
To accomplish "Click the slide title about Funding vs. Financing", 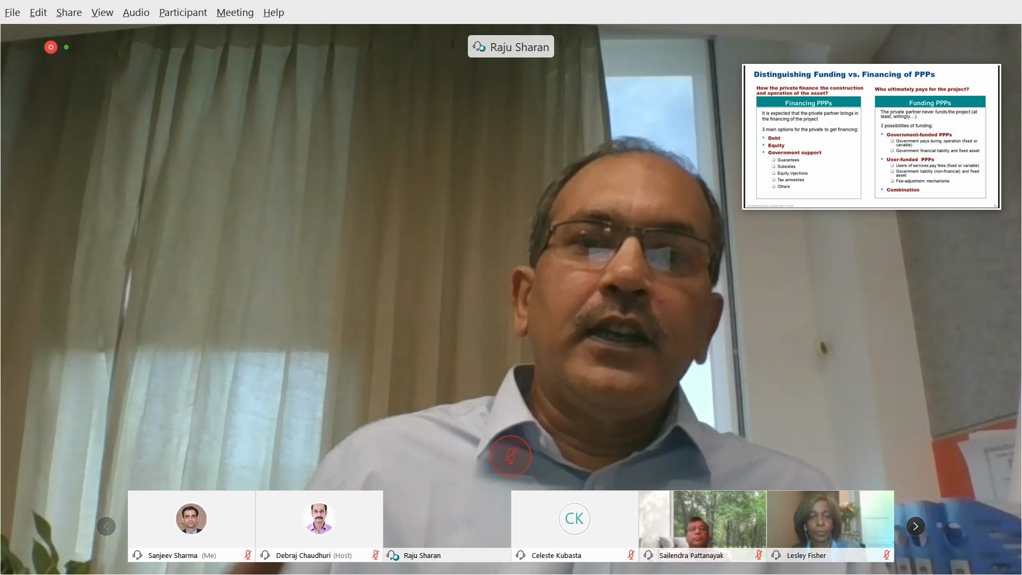I will [x=844, y=75].
